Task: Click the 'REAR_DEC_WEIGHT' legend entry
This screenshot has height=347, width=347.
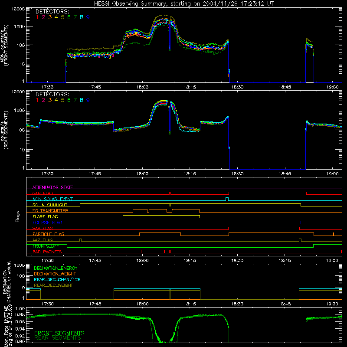Action: pyautogui.click(x=53, y=285)
